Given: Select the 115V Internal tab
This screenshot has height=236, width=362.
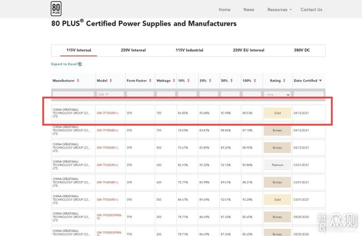Looking at the screenshot, I should [x=79, y=50].
